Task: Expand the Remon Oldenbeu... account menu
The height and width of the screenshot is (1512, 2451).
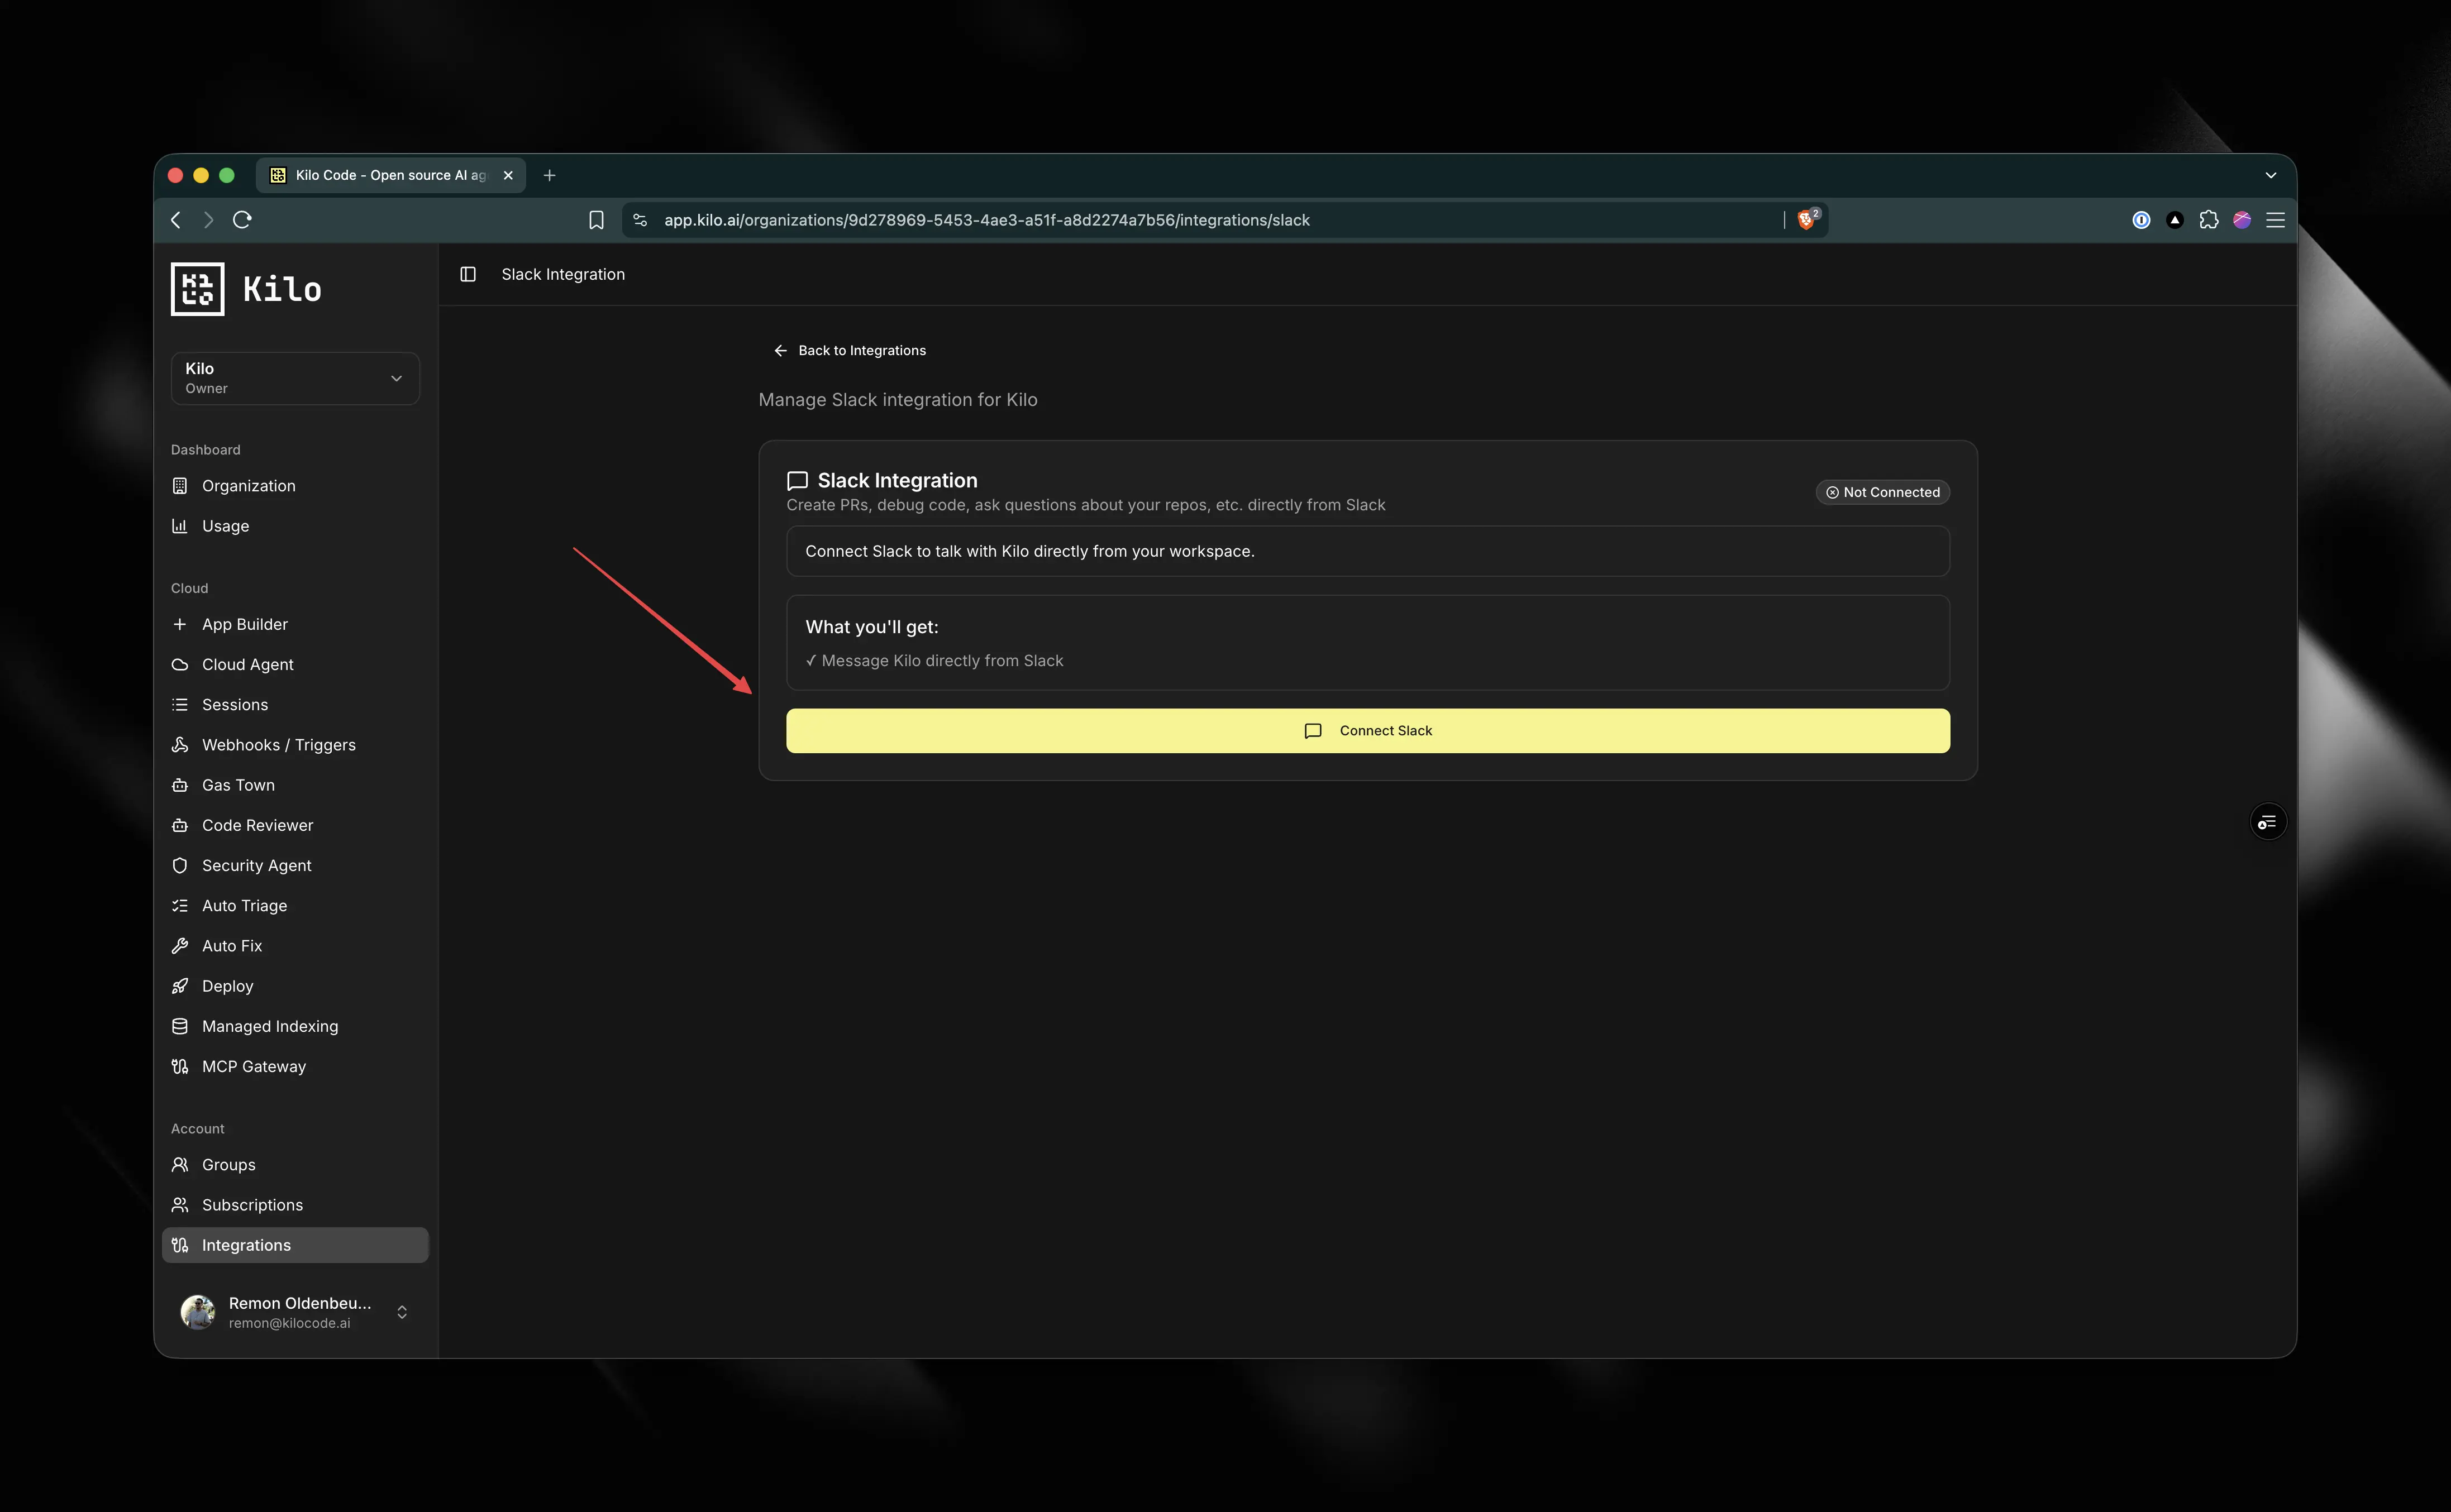Action: point(295,1312)
